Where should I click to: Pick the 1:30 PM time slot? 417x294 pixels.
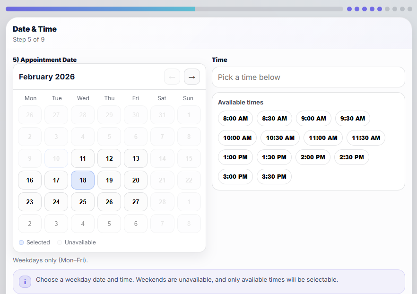(274, 157)
